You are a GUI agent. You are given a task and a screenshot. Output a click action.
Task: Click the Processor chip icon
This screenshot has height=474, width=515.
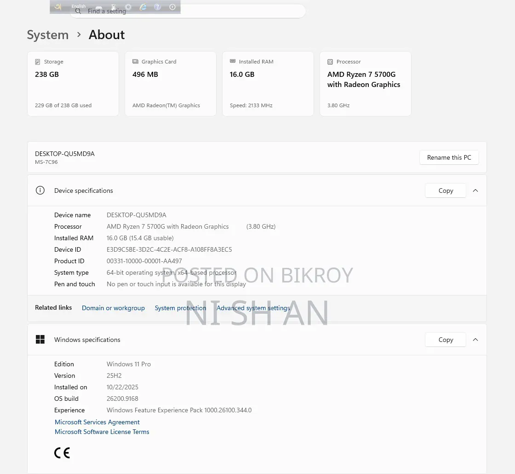[330, 62]
